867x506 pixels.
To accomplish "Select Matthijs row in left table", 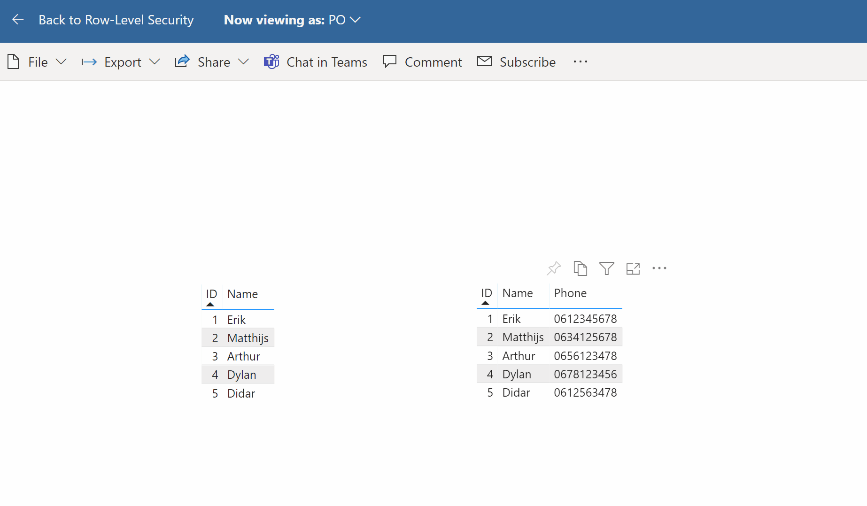I will (248, 338).
